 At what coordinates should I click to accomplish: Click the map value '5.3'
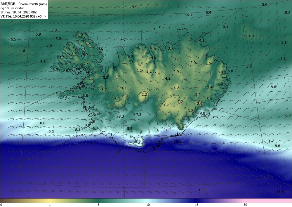click(x=130, y=128)
